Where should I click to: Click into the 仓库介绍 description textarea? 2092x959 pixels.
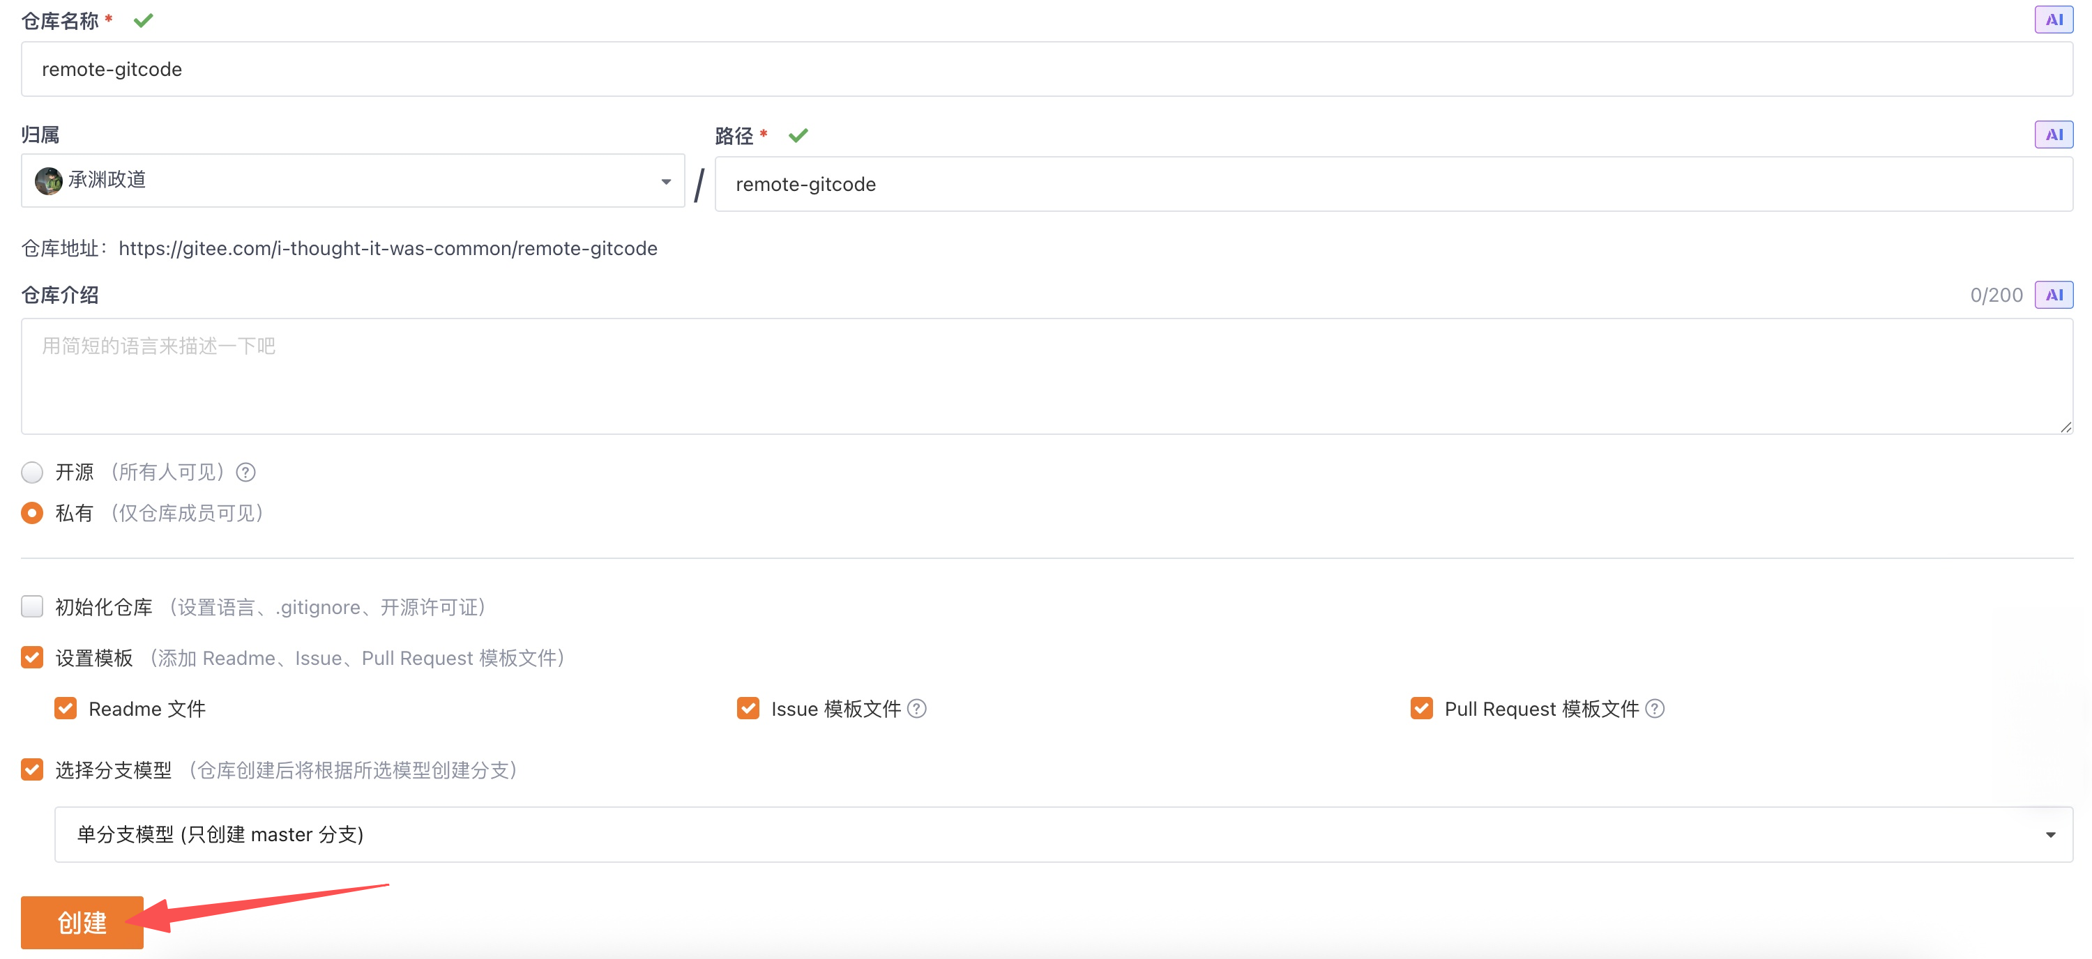tap(1046, 376)
